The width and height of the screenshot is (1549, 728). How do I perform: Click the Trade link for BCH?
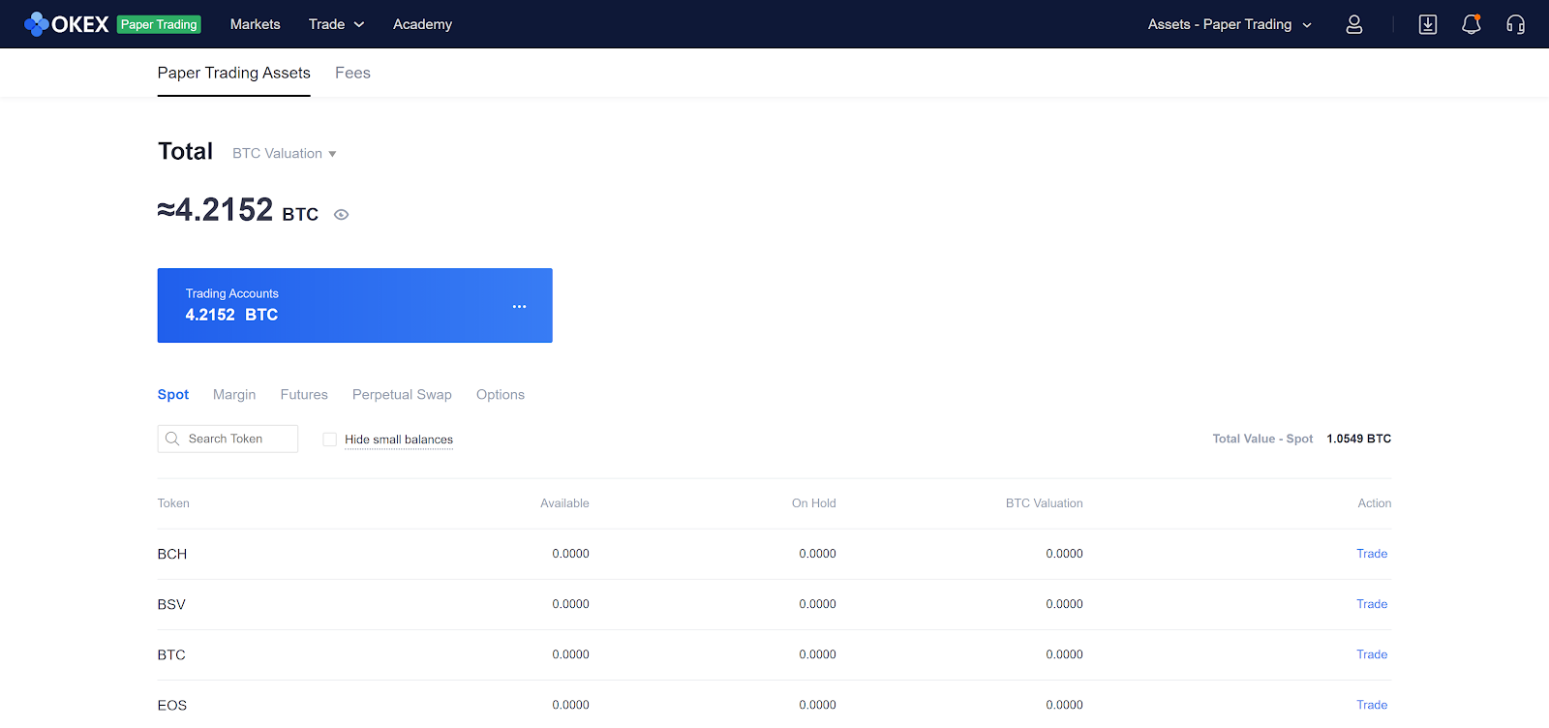(1371, 554)
